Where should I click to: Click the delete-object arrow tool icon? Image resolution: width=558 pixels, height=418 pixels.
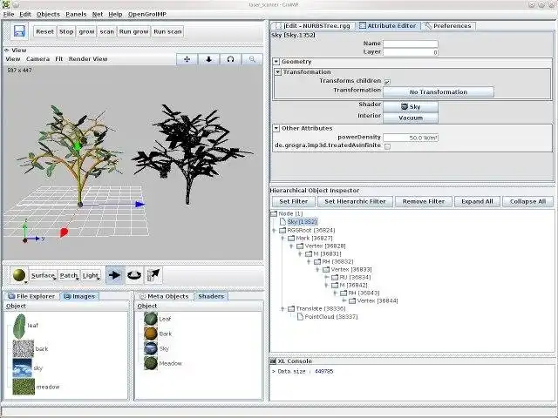click(153, 275)
